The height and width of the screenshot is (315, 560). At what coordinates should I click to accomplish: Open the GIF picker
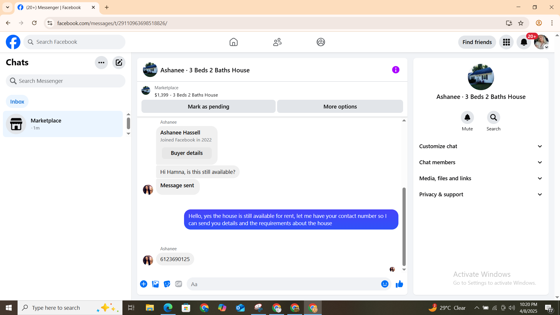178,284
